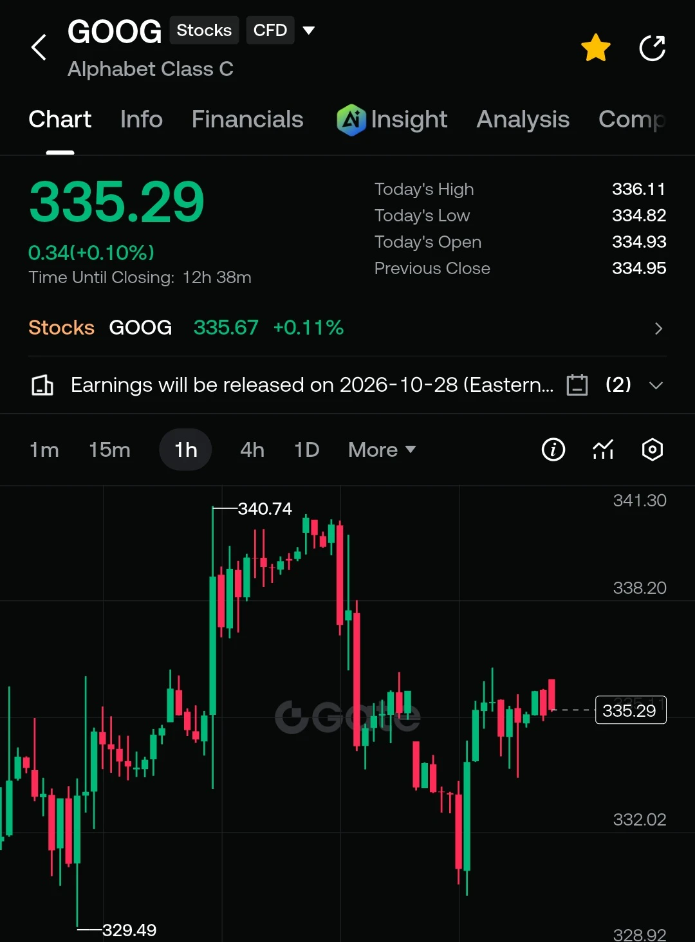Select the Stocks badge next to GOOG
695x942 pixels.
pyautogui.click(x=204, y=30)
